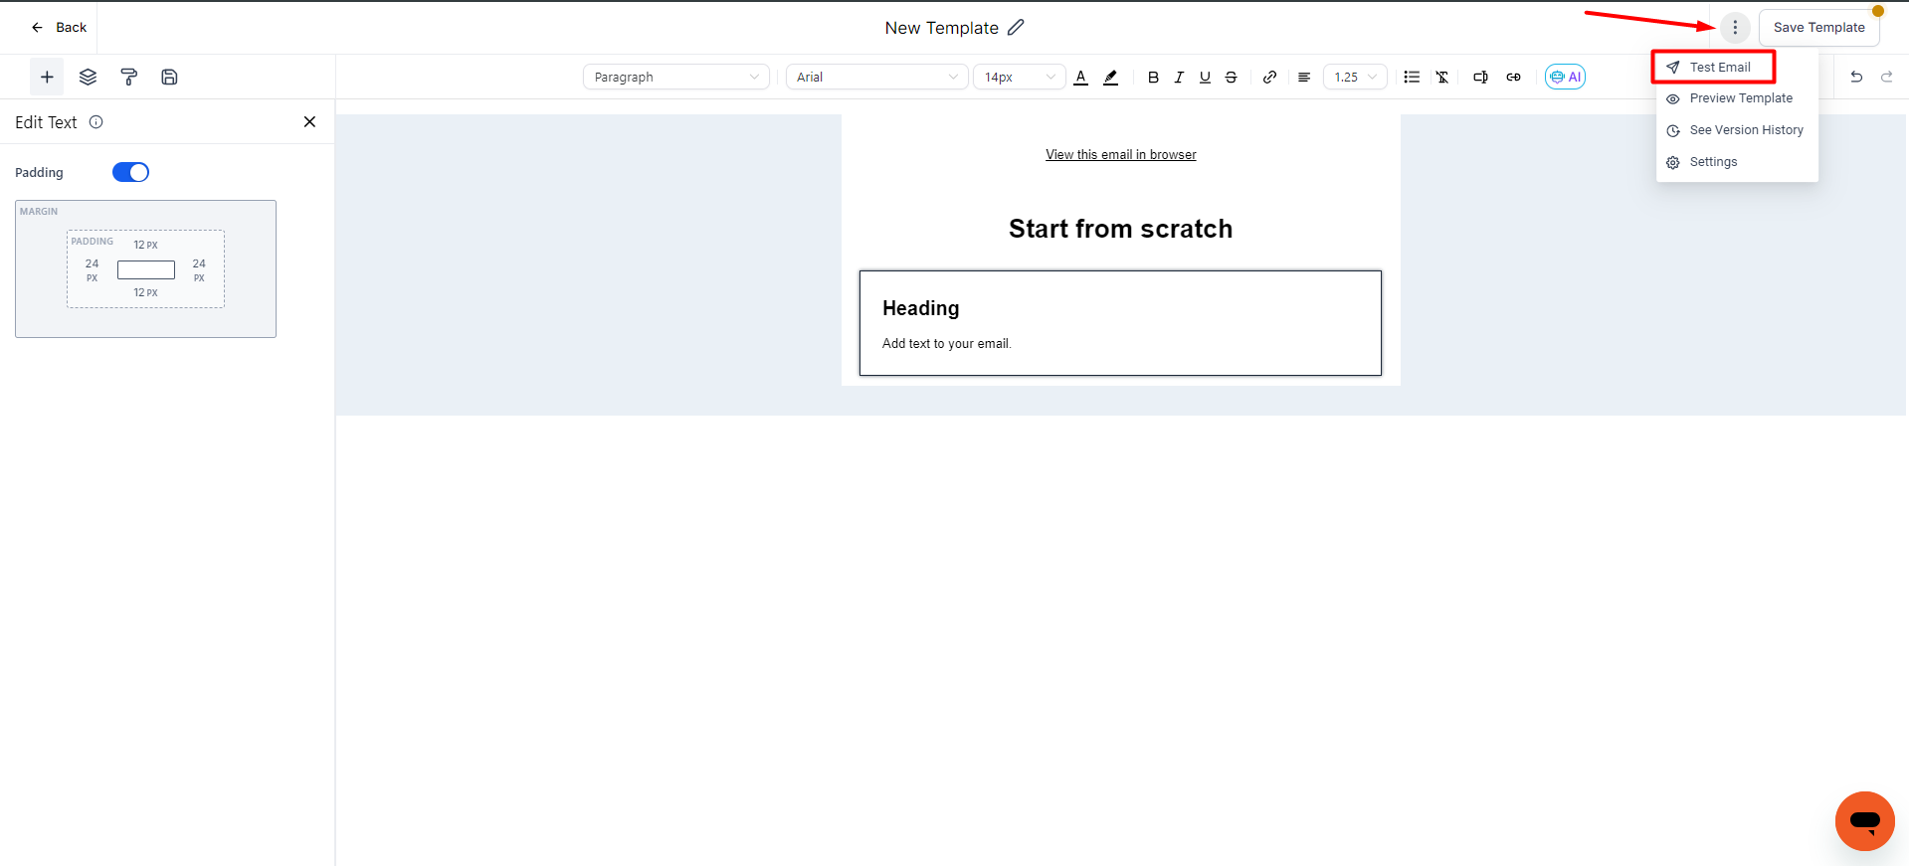The height and width of the screenshot is (866, 1909).
Task: Click the clear formatting icon
Action: [x=1441, y=77]
